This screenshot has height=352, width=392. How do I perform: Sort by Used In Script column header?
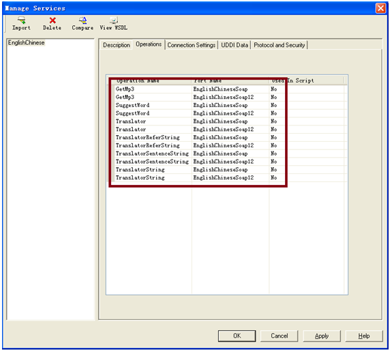point(307,80)
